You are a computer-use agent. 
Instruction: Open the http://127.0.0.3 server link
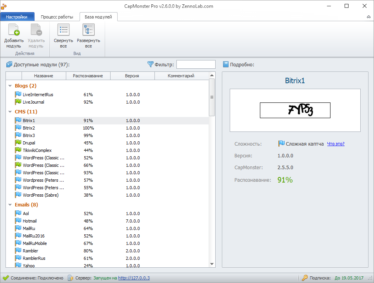[x=134, y=278]
